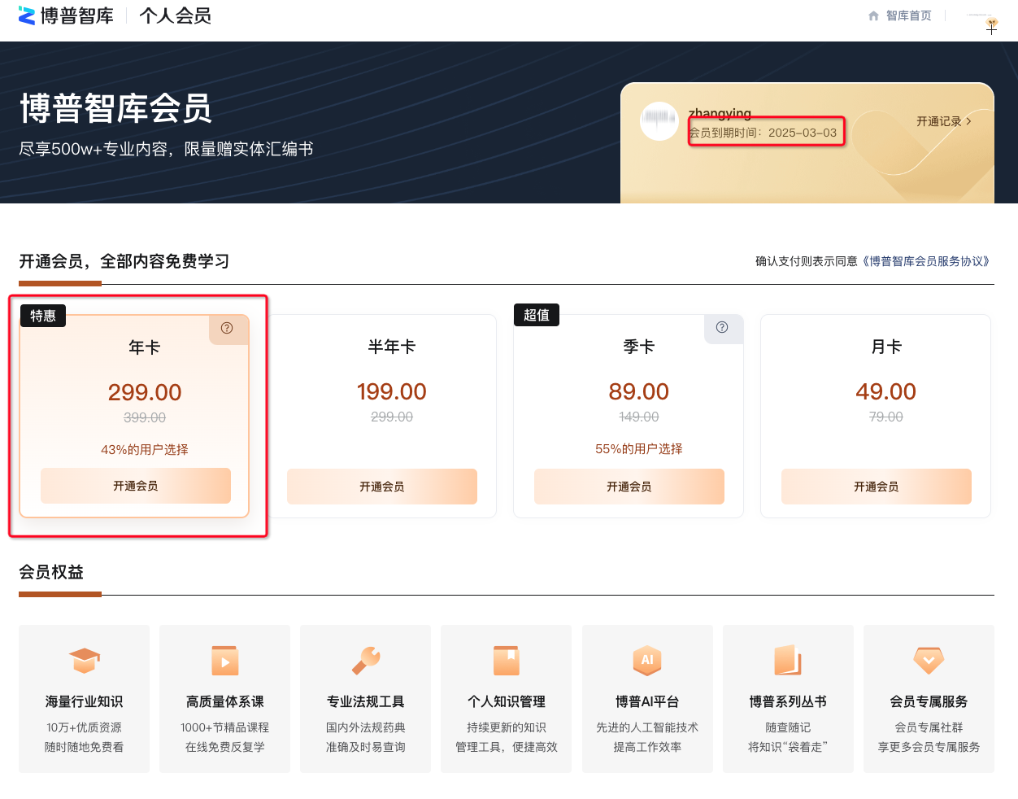The image size is (1018, 799).
Task: Click the struck-through 399.00 original price
Action: pyautogui.click(x=145, y=417)
